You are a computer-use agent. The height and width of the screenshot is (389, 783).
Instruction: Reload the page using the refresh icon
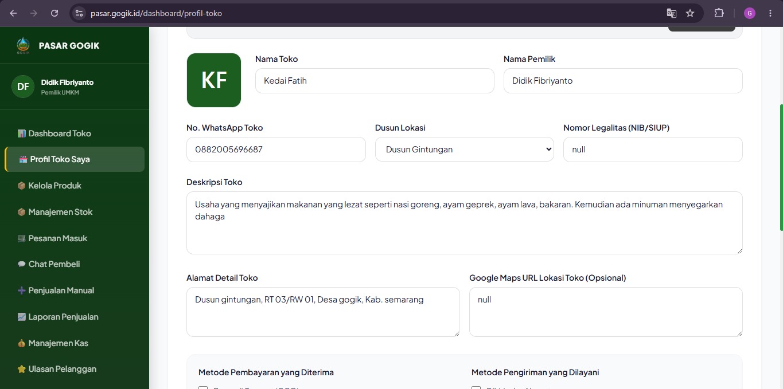(54, 13)
